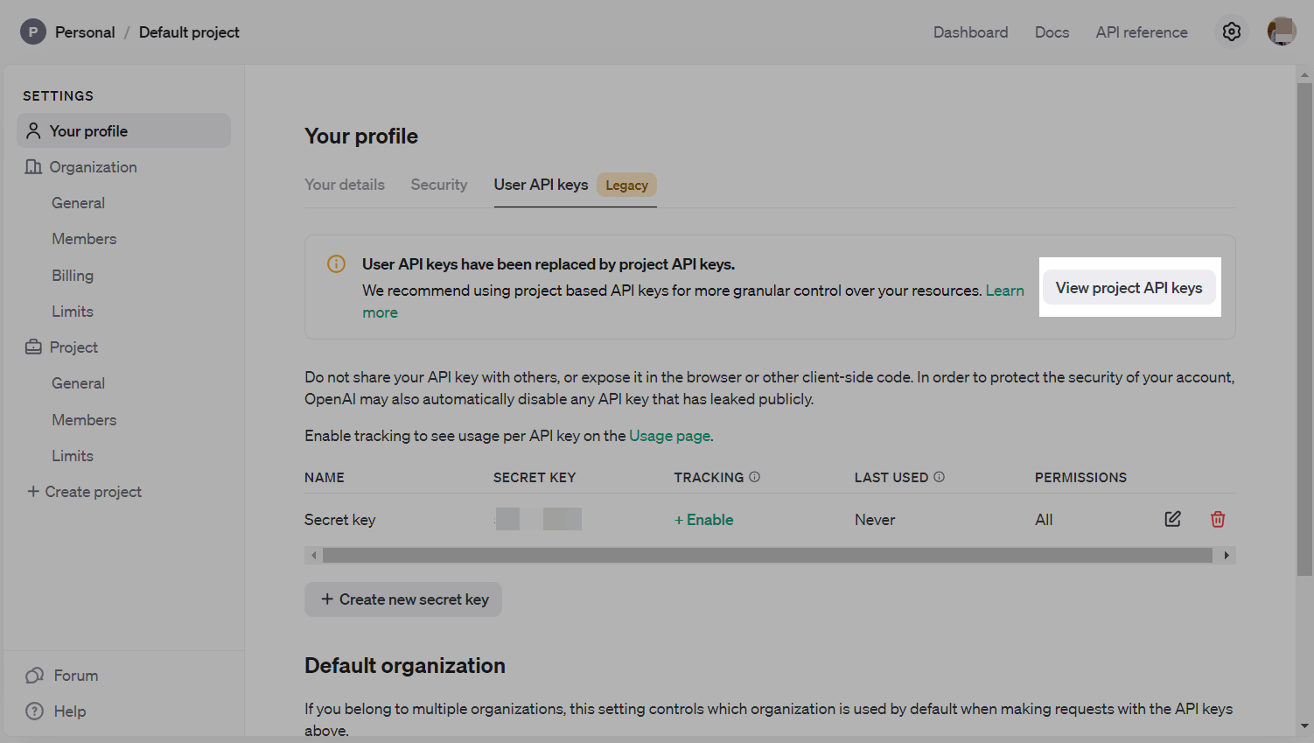Screen dimensions: 1314x743
Task: Click Create project in sidebar
Action: [x=84, y=492]
